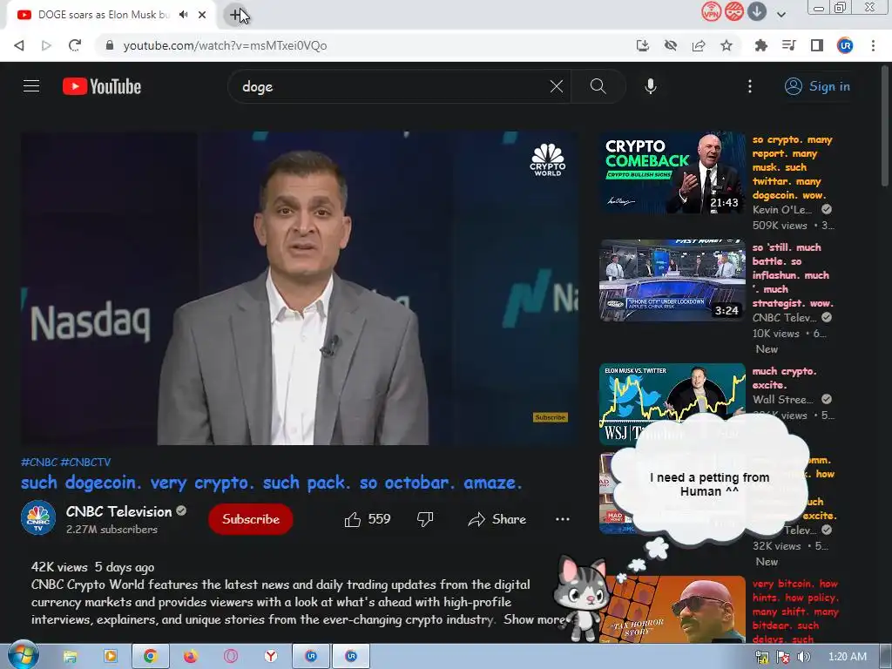Open YouTube settings three-dot menu

click(x=750, y=86)
